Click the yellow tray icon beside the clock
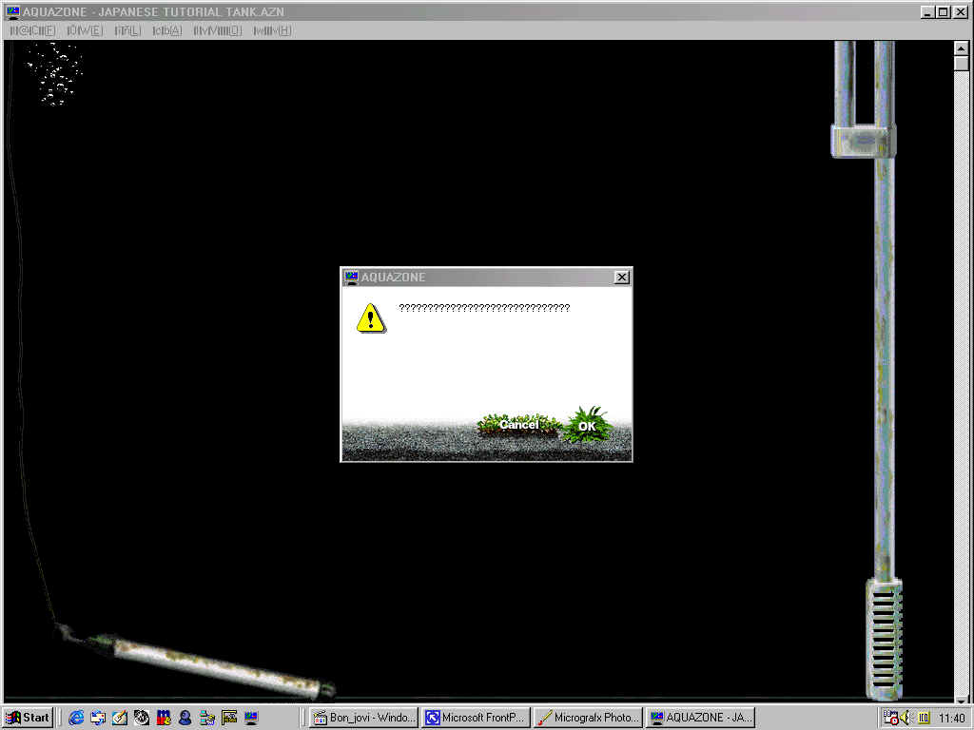Image resolution: width=974 pixels, height=730 pixels. click(924, 718)
